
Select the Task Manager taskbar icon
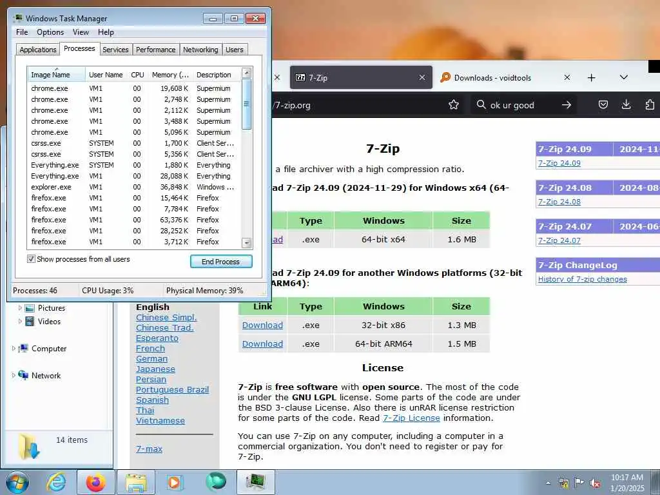pyautogui.click(x=256, y=482)
